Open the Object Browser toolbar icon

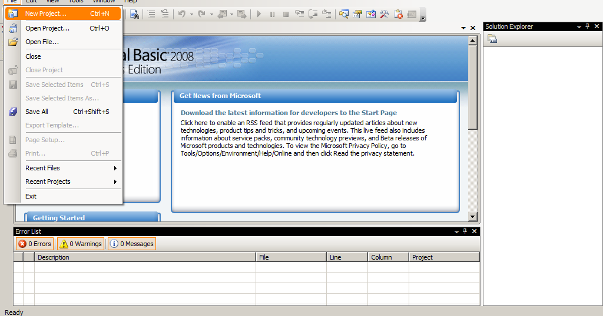(x=371, y=14)
